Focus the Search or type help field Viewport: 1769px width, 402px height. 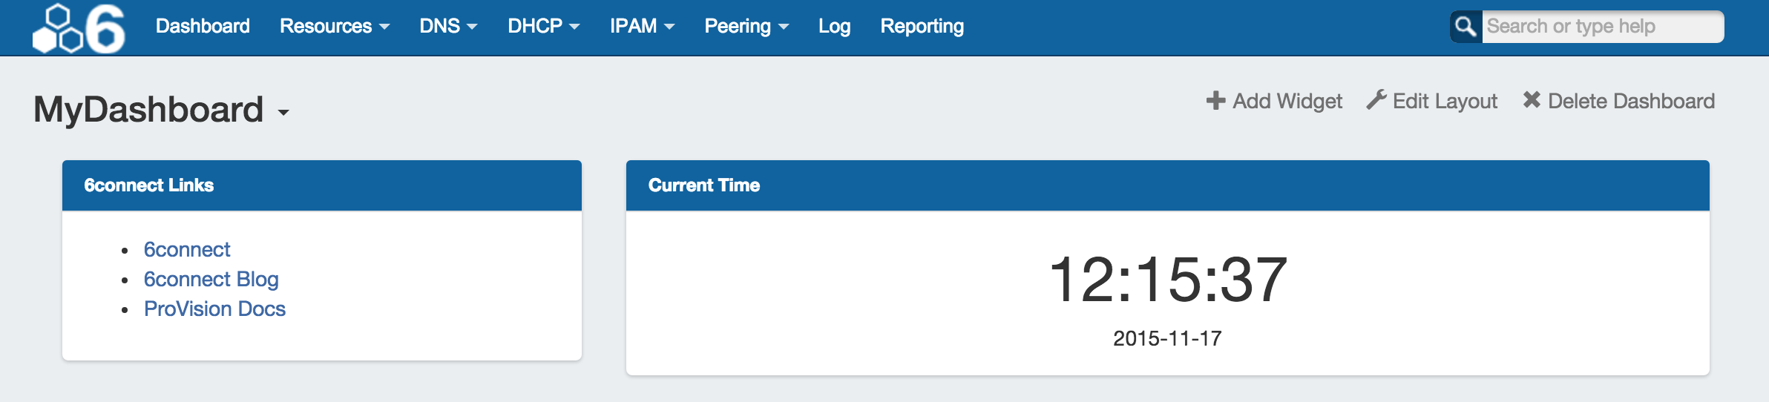pyautogui.click(x=1601, y=27)
